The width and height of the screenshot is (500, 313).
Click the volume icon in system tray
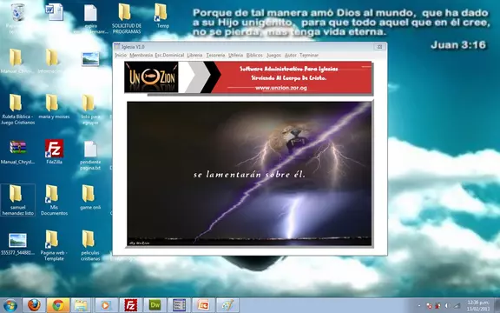(447, 306)
